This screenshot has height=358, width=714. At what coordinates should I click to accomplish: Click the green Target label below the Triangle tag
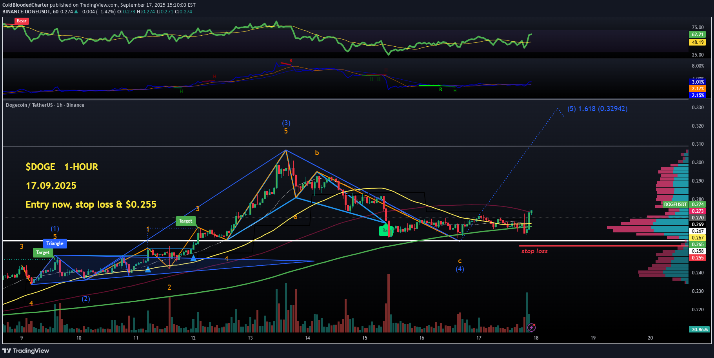pos(43,252)
